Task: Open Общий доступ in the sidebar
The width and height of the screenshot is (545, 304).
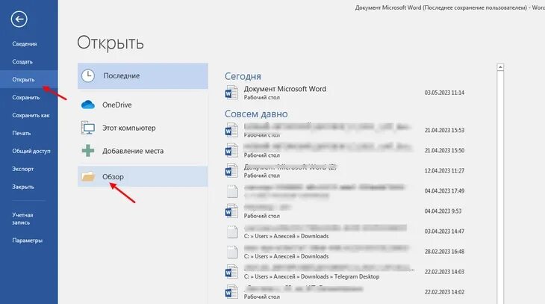Action: tap(31, 151)
